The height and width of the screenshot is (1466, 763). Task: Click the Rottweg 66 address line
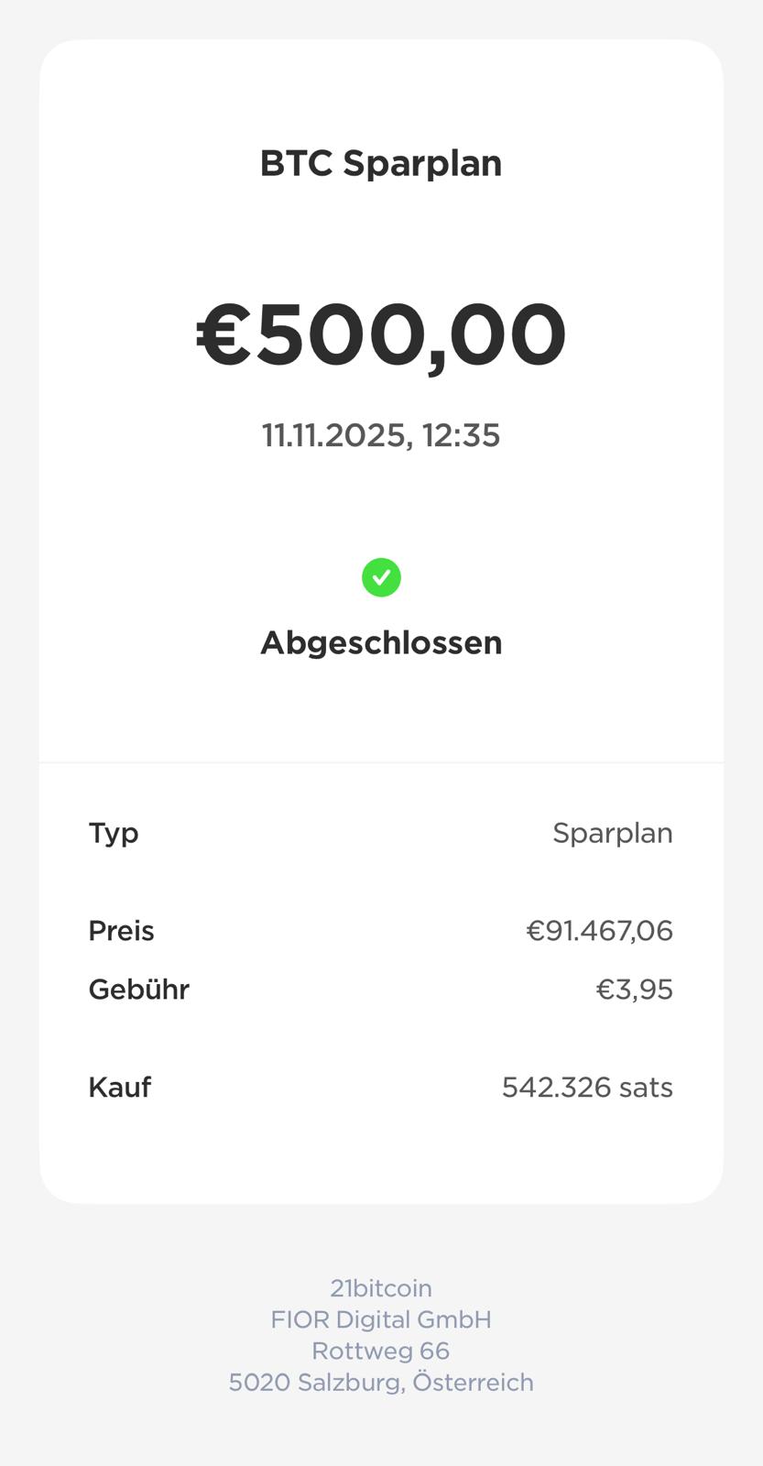(x=381, y=1351)
